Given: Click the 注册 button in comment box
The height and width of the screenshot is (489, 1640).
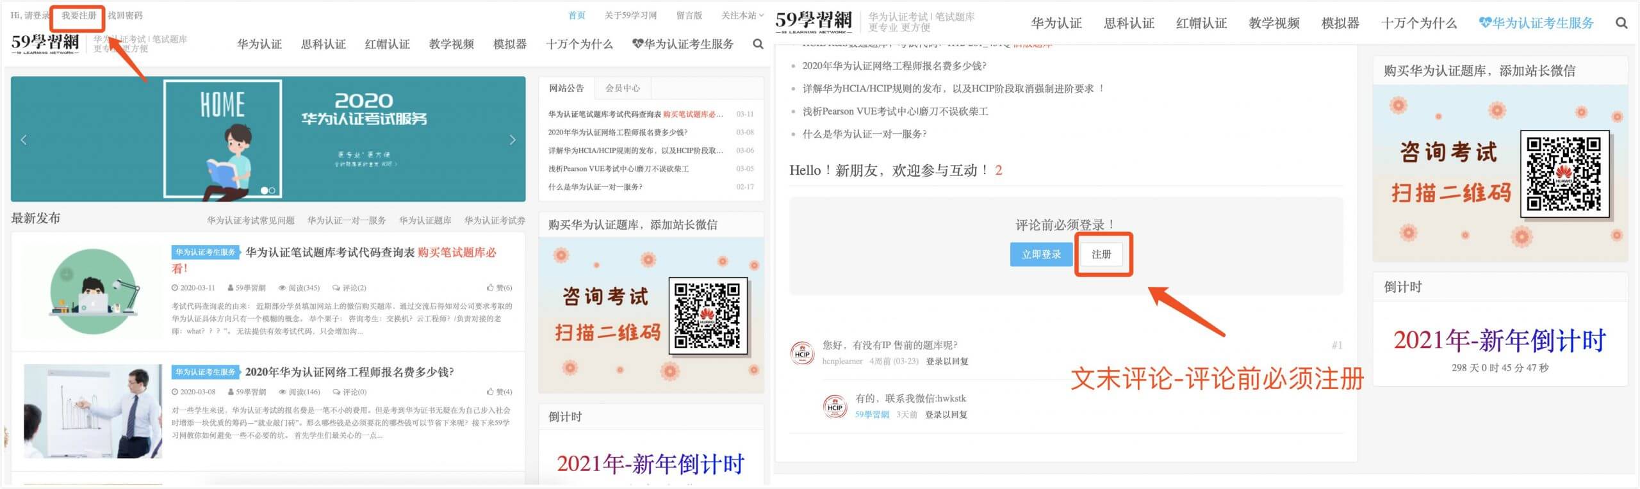Looking at the screenshot, I should (1101, 254).
